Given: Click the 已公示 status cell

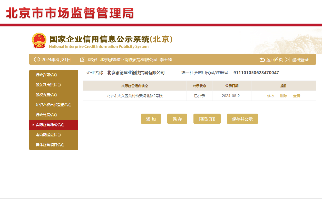Looking at the screenshot, I should click(x=199, y=96).
